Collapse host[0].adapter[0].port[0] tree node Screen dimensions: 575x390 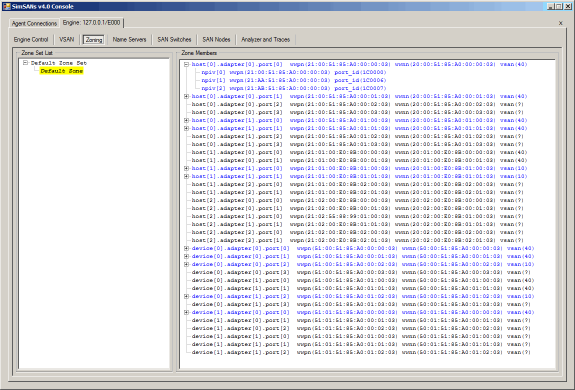[x=186, y=64]
